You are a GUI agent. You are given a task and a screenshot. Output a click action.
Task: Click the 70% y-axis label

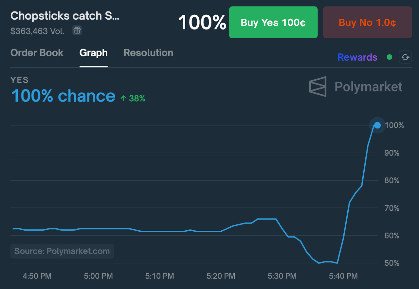click(392, 208)
